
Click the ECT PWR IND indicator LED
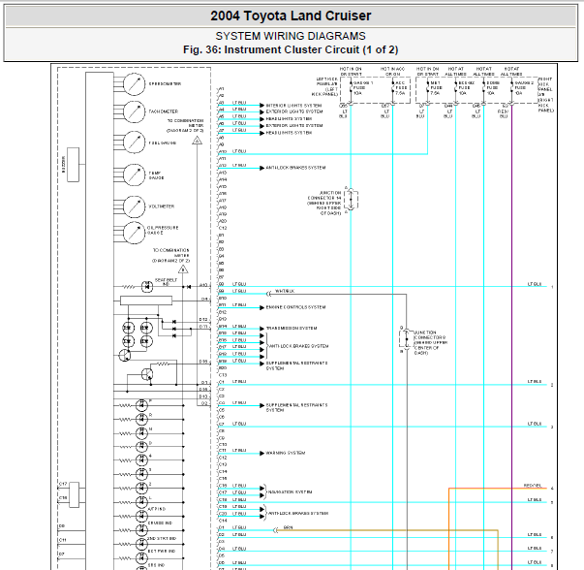(x=141, y=557)
